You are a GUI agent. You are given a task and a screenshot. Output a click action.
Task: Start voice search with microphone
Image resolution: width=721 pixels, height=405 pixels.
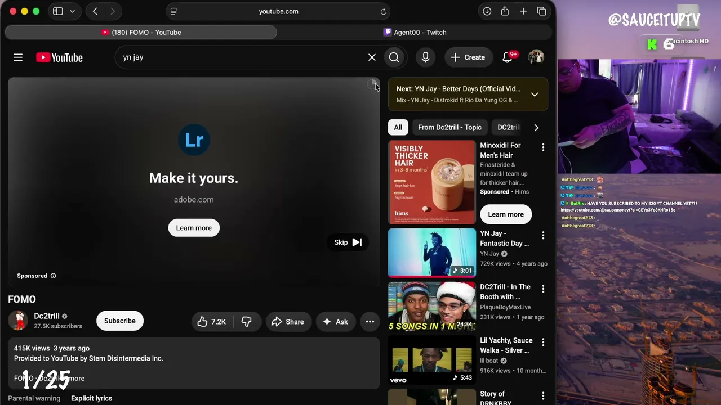point(425,57)
